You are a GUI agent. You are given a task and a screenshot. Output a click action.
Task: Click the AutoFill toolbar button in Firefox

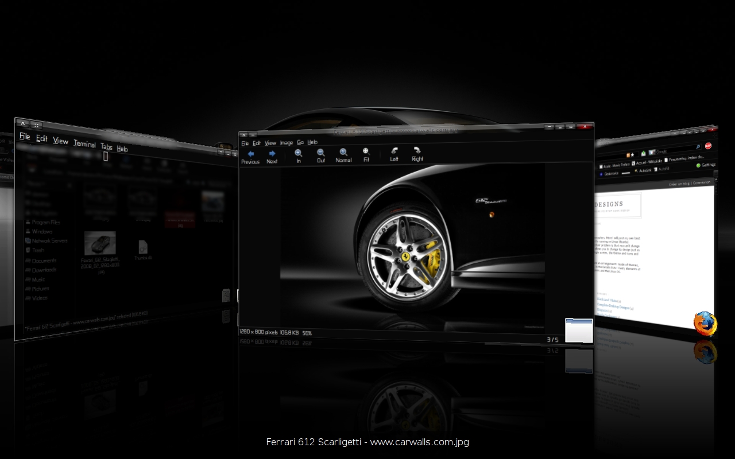point(661,169)
